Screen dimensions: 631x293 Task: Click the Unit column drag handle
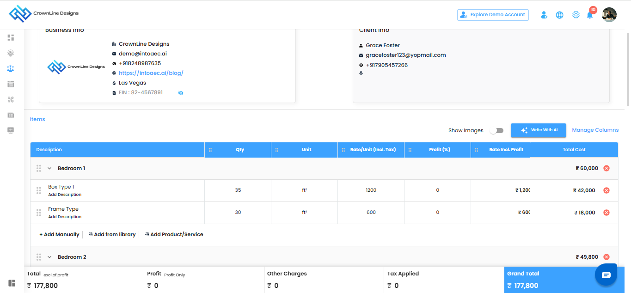point(277,150)
